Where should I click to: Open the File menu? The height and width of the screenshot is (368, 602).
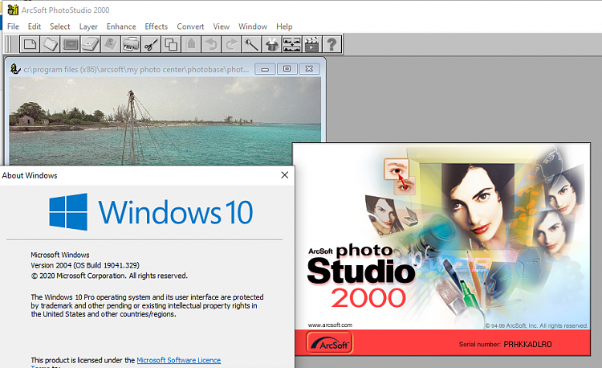13,27
